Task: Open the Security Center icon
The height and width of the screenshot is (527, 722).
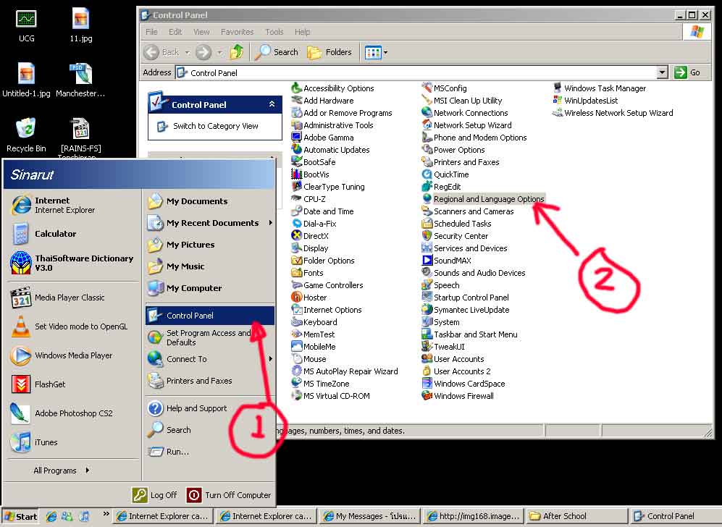Action: point(455,236)
